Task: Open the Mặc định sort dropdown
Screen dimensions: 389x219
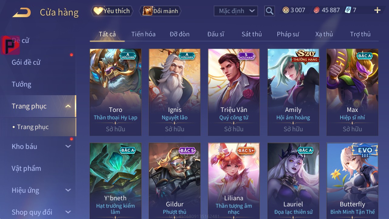Action: 236,11
